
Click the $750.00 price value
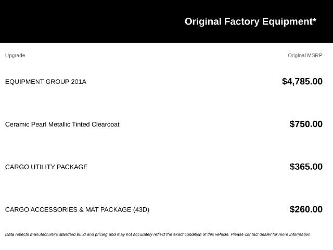(306, 124)
